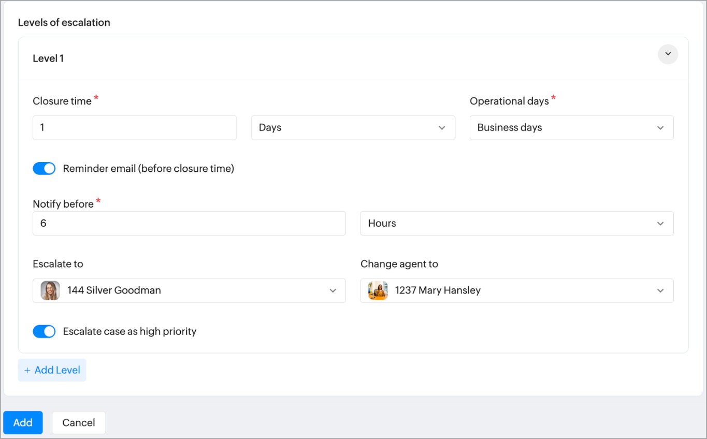Screen dimensions: 707x439
Task: Click the plus icon beside Add Level
Action: [x=27, y=371]
